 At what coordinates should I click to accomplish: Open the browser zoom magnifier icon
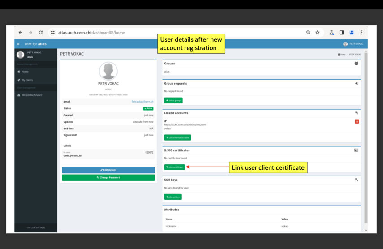pyautogui.click(x=308, y=33)
